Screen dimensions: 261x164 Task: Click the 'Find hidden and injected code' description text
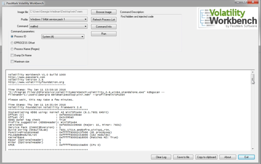pyautogui.click(x=137, y=17)
